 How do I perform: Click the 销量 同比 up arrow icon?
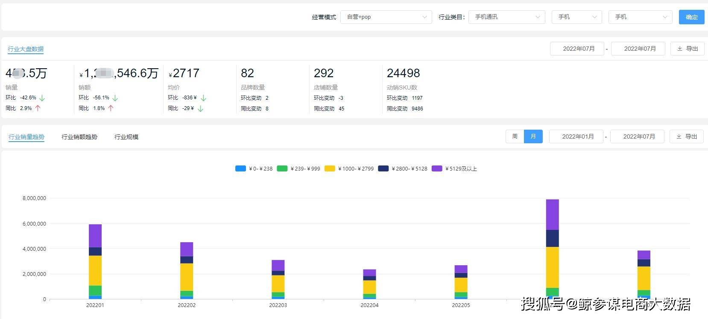tap(38, 108)
